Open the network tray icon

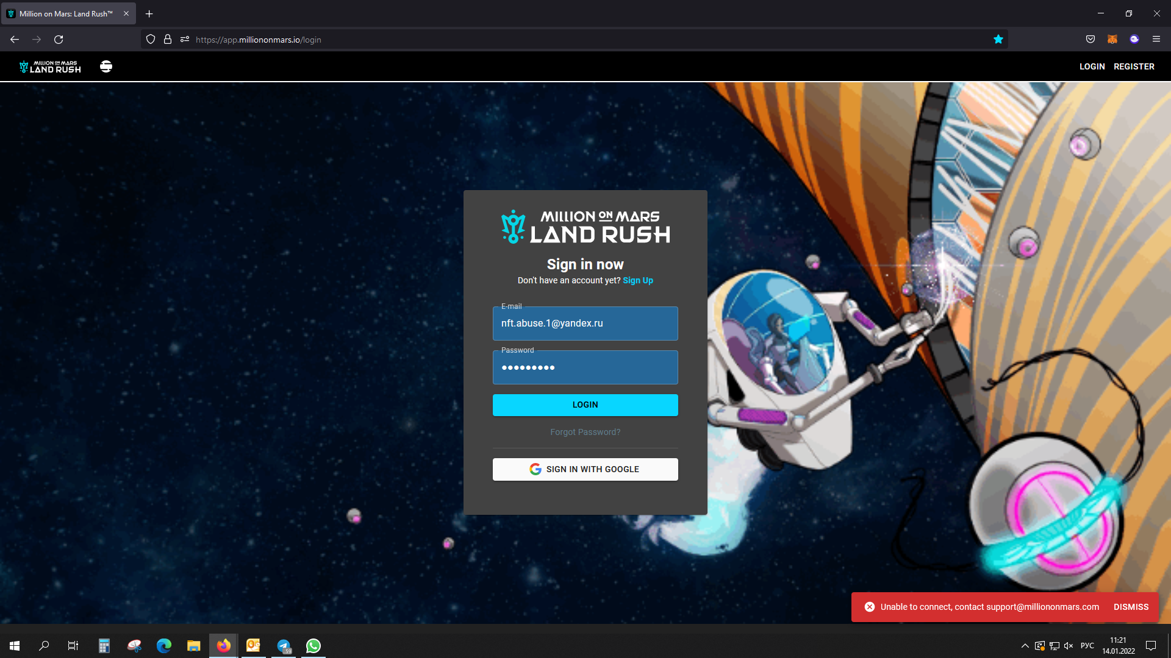(x=1055, y=646)
